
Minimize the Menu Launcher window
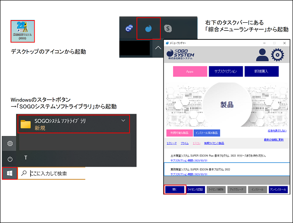(x=265, y=43)
